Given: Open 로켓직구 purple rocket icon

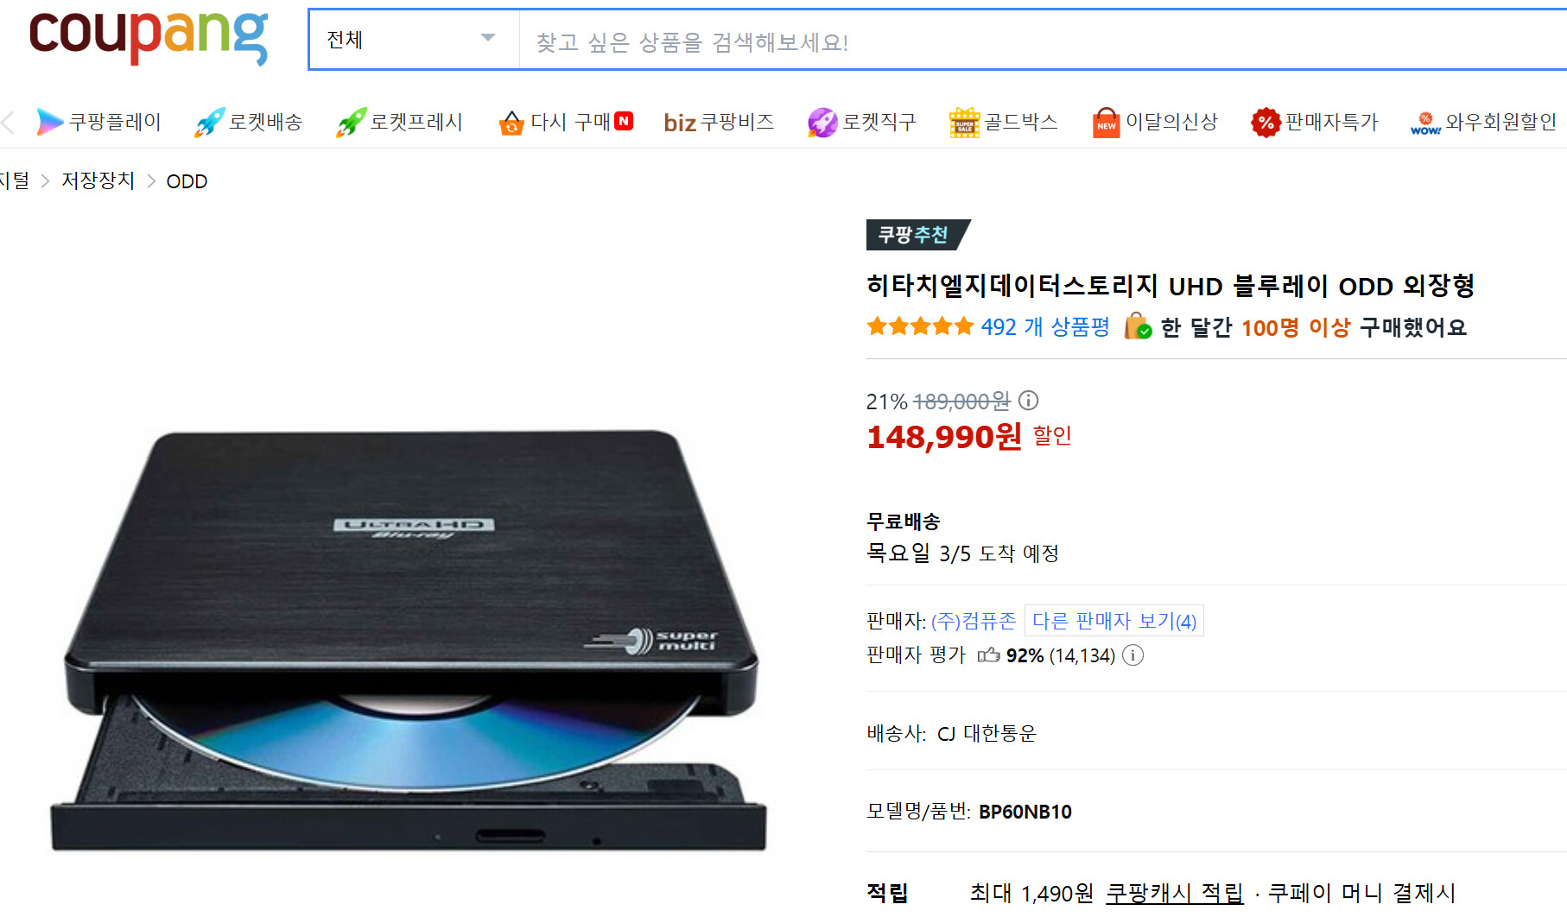Looking at the screenshot, I should tap(822, 123).
